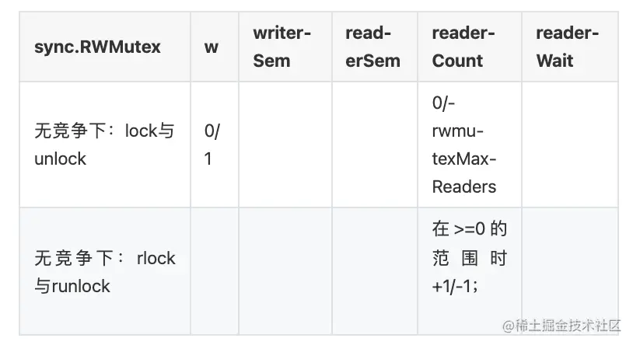Click the readerWait column header
Image resolution: width=633 pixels, height=345 pixels.
click(568, 47)
